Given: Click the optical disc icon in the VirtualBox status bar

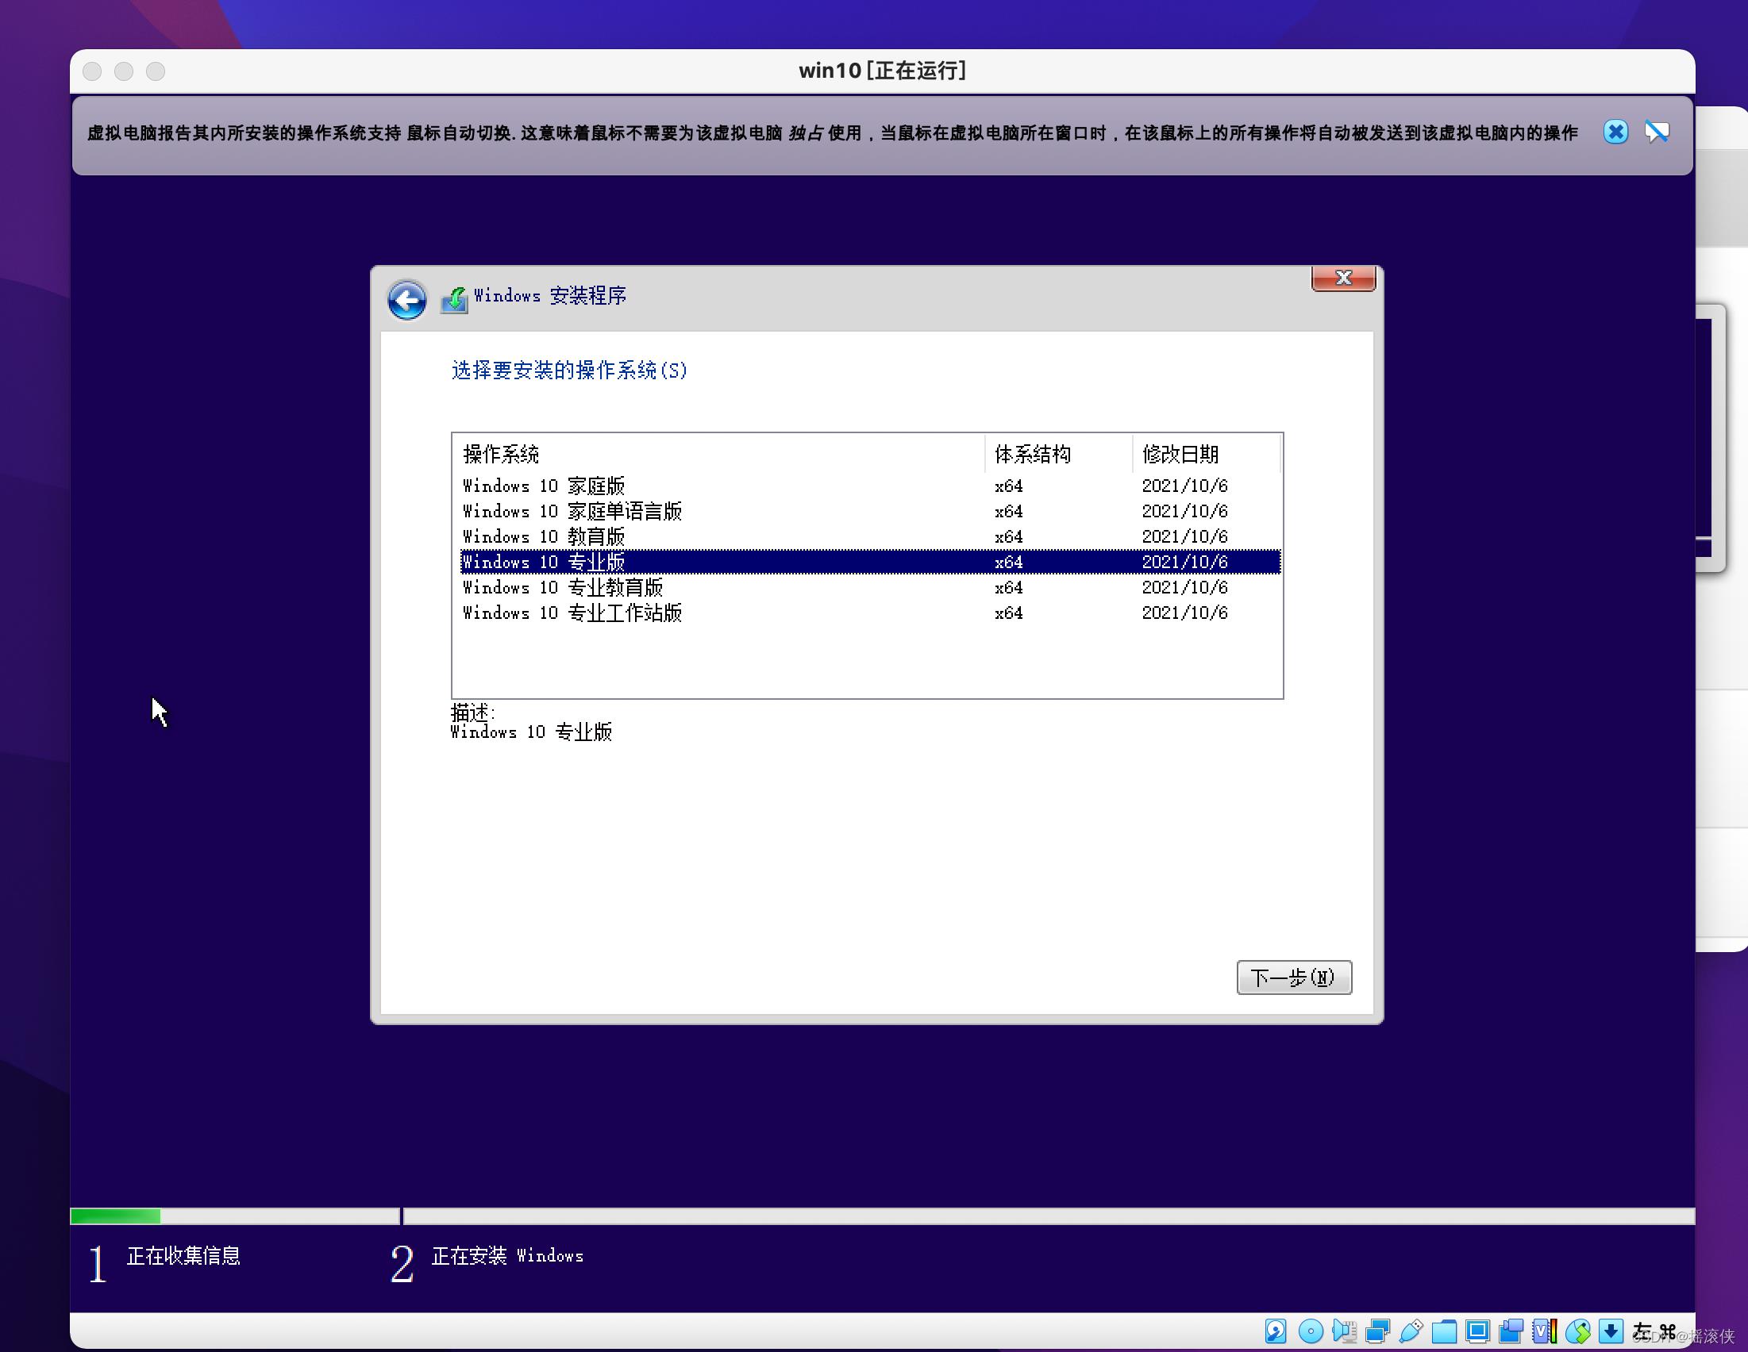Looking at the screenshot, I should [x=1310, y=1331].
